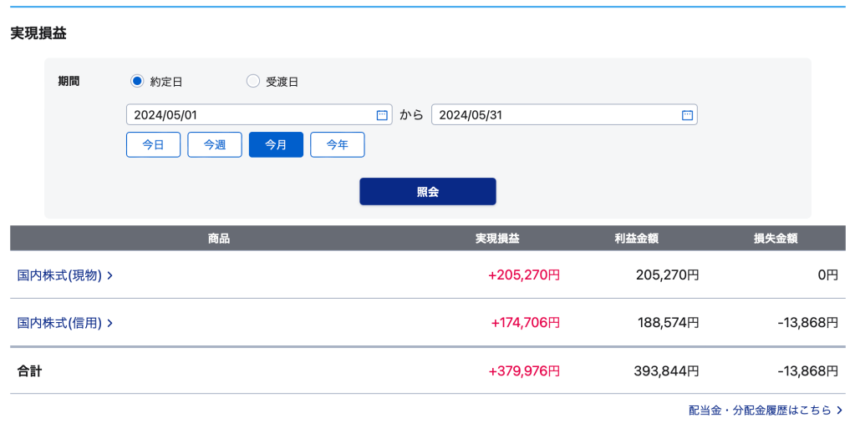Set the period to 今日
The image size is (855, 428).
(153, 144)
